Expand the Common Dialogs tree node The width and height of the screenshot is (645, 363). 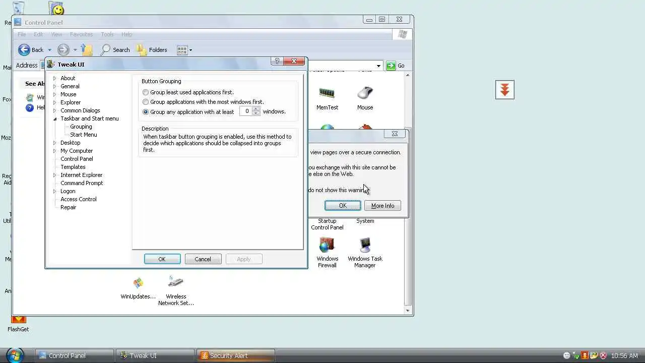pos(54,110)
